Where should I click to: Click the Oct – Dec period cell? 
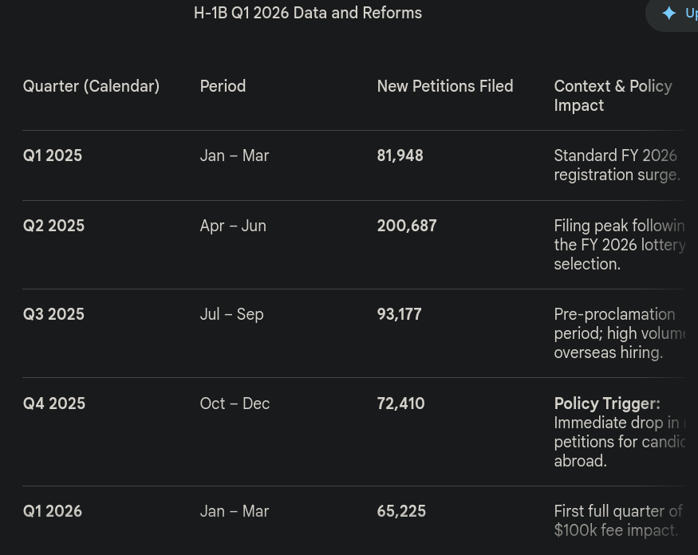pyautogui.click(x=235, y=404)
